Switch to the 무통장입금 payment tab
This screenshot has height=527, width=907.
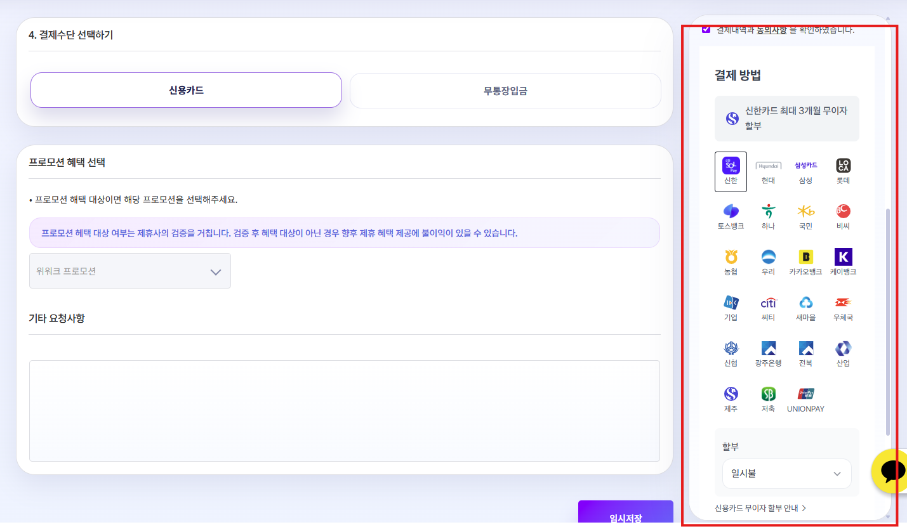coord(505,91)
